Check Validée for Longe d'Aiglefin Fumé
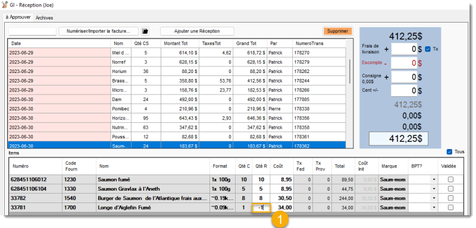This screenshot has height=228, width=476. (x=450, y=208)
